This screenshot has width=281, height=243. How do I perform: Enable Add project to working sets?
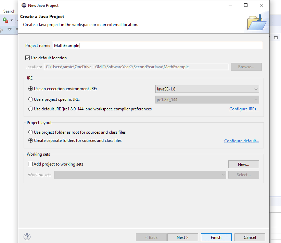click(30, 164)
